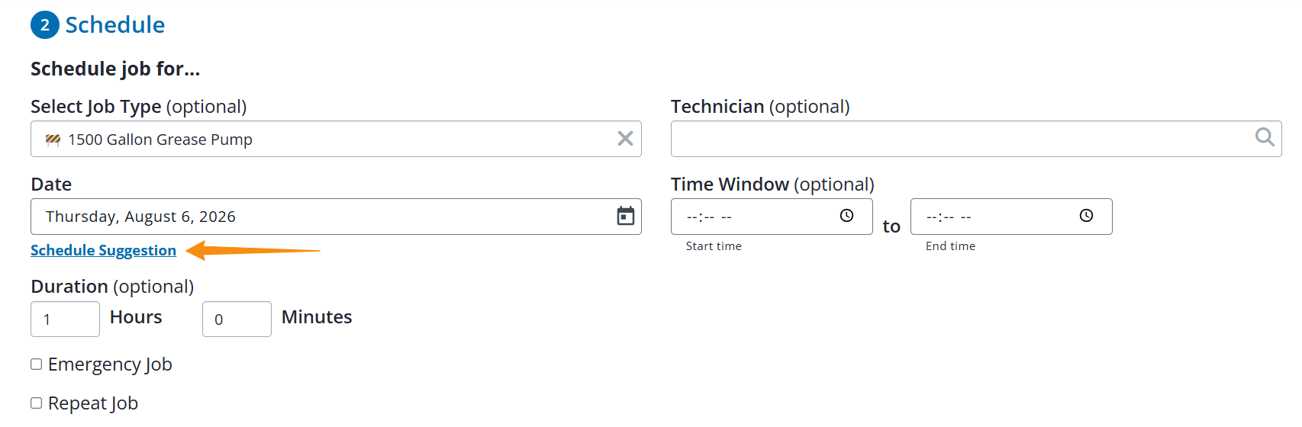Open the Schedule Suggestion link
Screen dimensions: 1302x427
(x=103, y=250)
